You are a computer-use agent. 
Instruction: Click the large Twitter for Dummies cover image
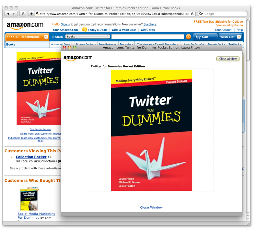pos(151,130)
